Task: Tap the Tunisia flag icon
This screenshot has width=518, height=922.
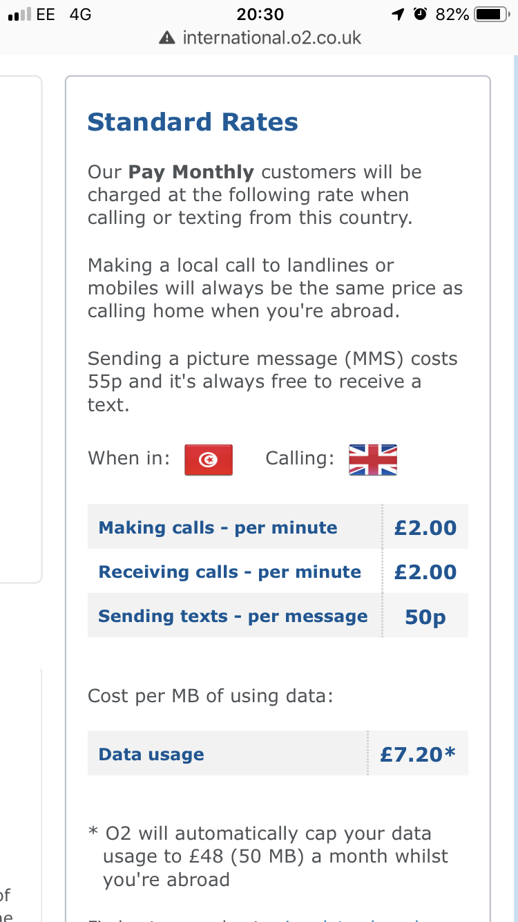Action: click(209, 460)
